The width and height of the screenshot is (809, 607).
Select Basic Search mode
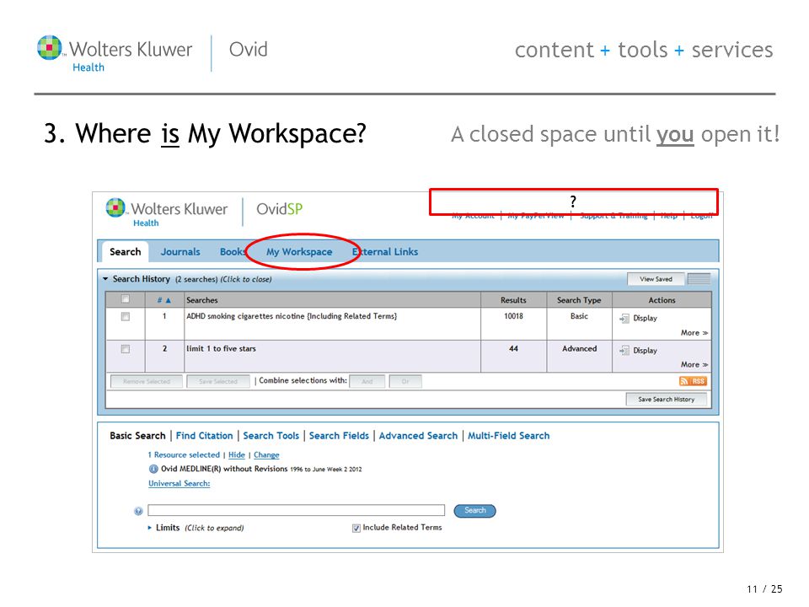coord(137,436)
